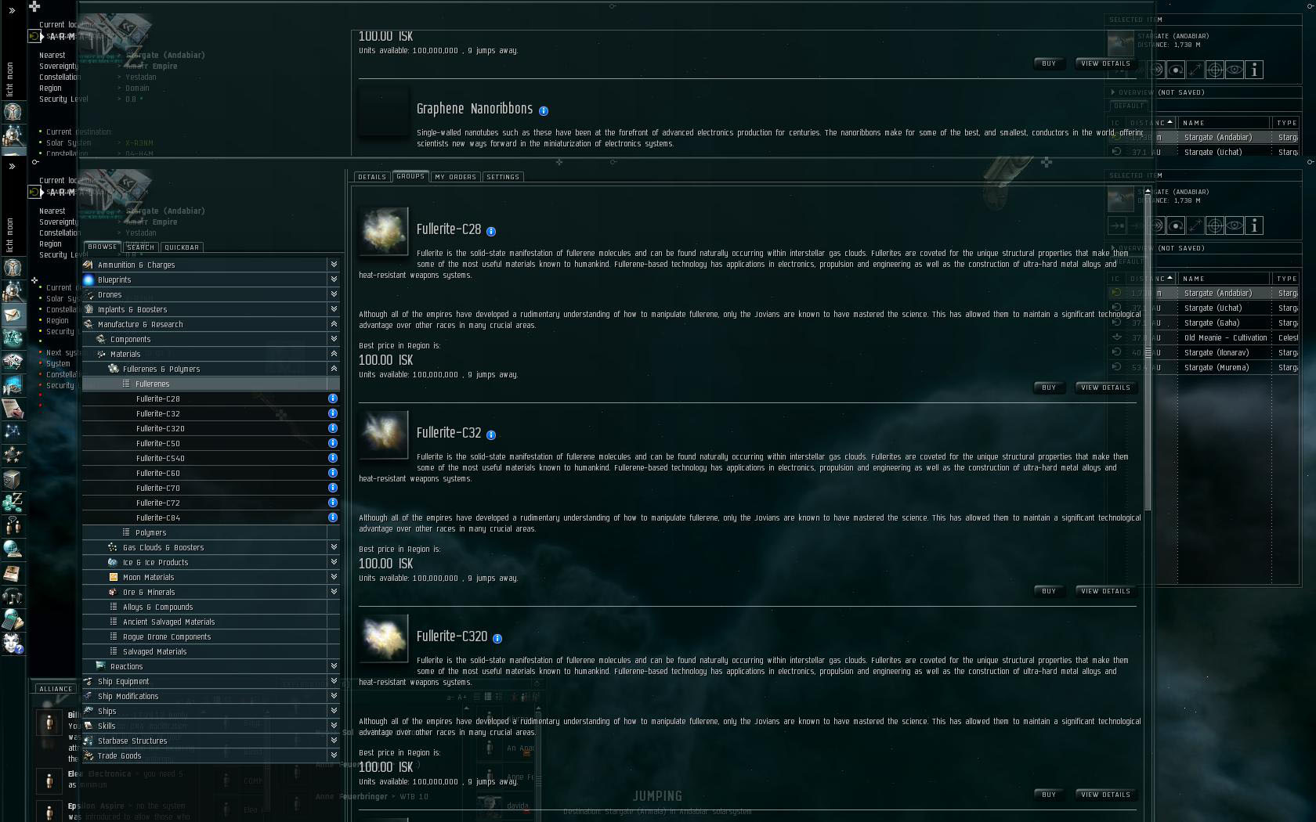This screenshot has width=1316, height=822.
Task: Show info for Fullerite-C540 in the browse tree
Action: tap(333, 458)
